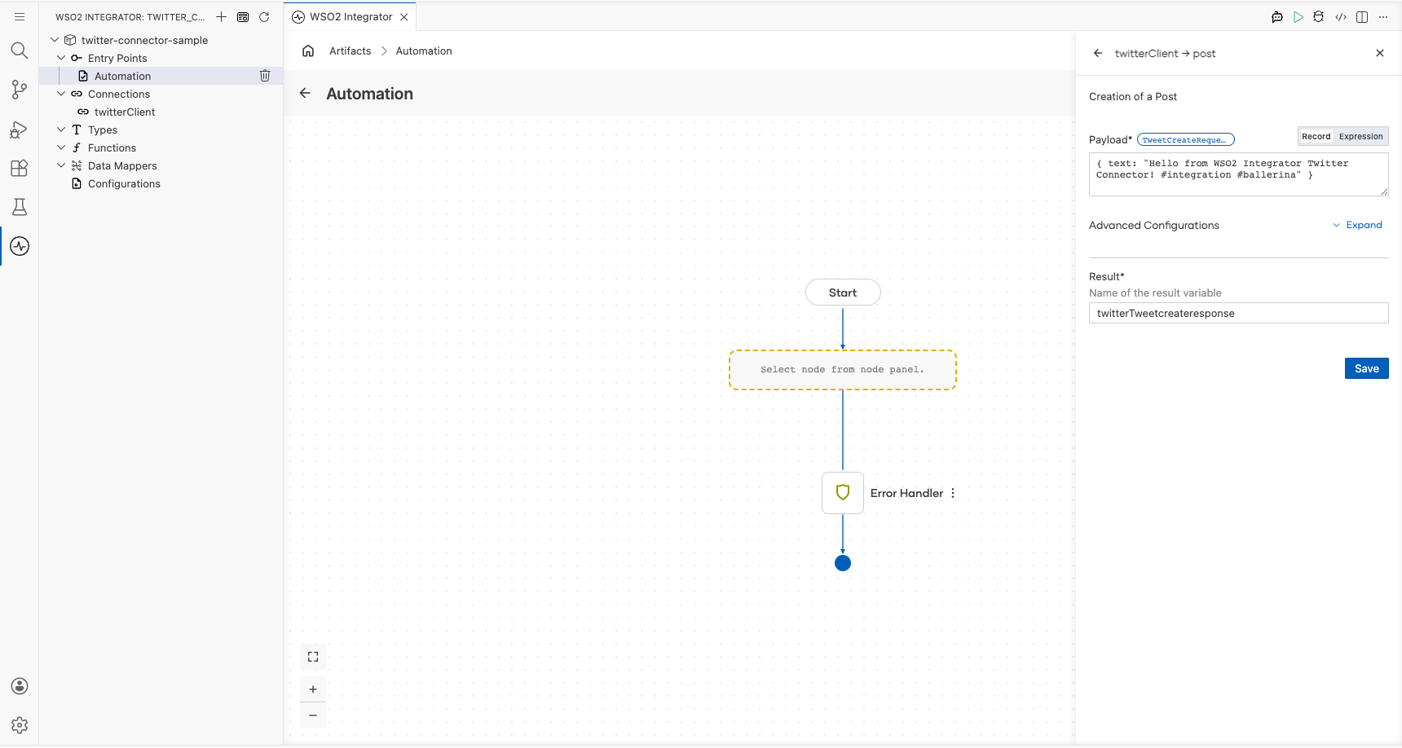The image size is (1402, 748).
Task: Open the Manage gear icon
Action: tap(20, 725)
